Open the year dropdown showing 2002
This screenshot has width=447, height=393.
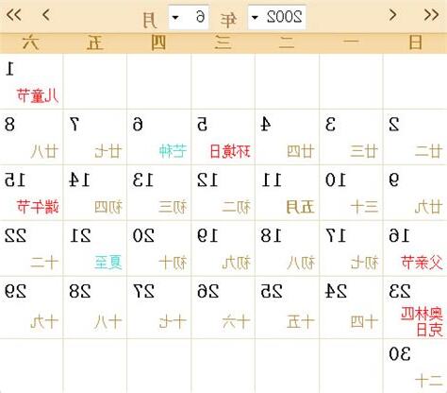coord(276,17)
